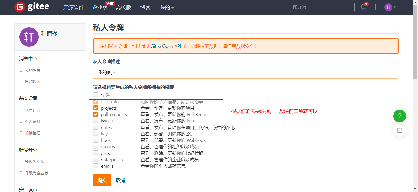The image size is (418, 192).
Task: Click the 'issues' permission label
Action: (107, 121)
